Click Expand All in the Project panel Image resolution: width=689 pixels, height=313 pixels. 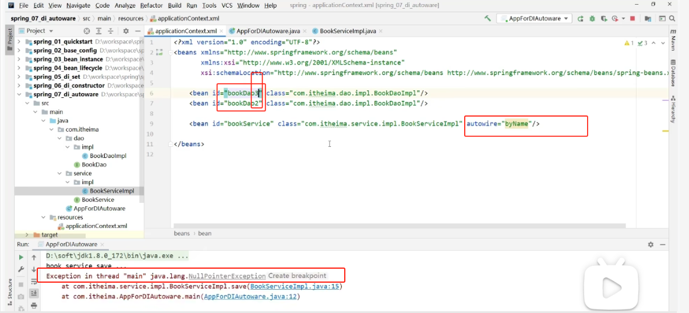point(99,31)
